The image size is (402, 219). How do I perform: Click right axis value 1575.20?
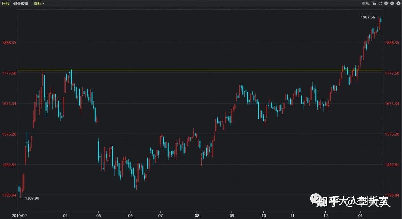pyautogui.click(x=392, y=134)
